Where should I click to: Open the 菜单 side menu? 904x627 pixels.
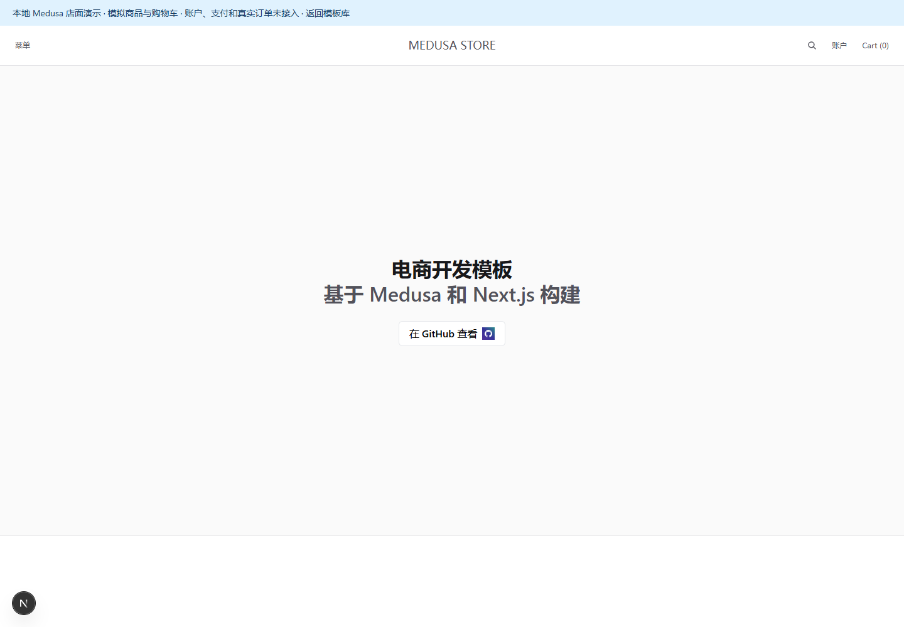23,45
